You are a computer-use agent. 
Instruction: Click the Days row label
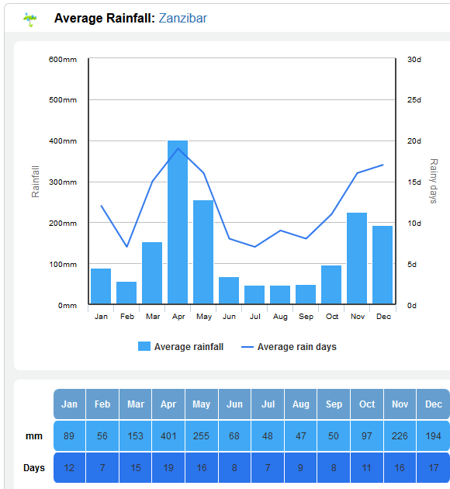tap(34, 468)
